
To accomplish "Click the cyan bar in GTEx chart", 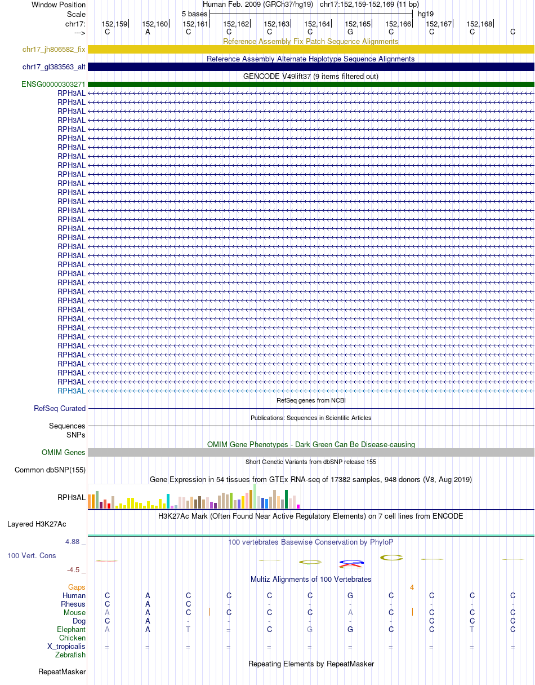I will (x=168, y=501).
